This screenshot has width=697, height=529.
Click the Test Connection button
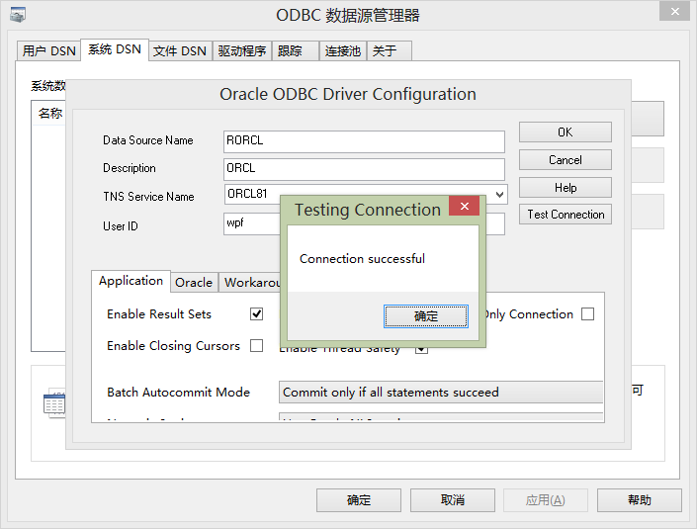[565, 215]
